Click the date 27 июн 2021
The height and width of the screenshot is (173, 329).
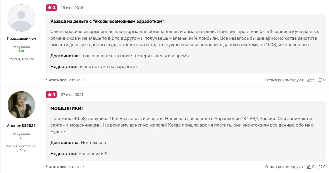tap(72, 95)
